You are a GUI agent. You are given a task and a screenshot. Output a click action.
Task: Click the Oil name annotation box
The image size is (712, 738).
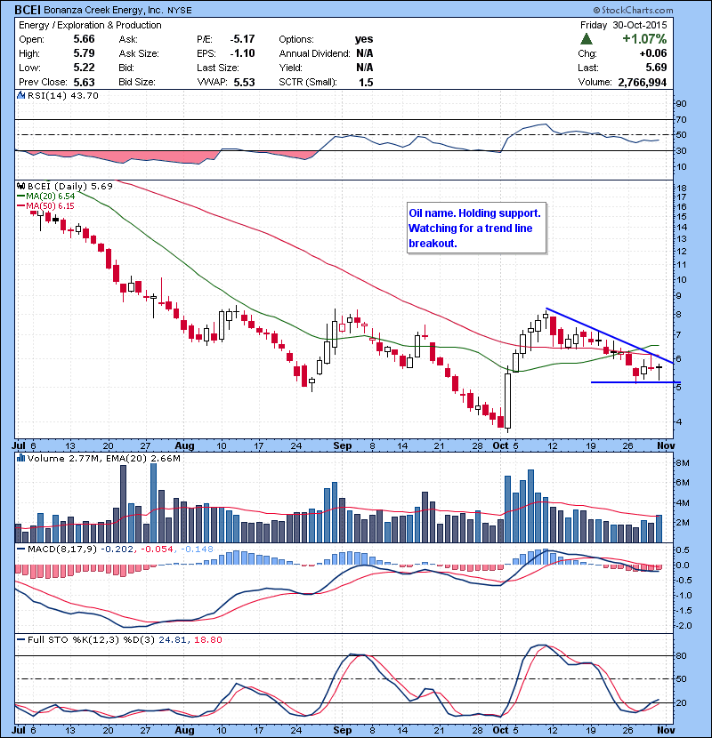point(476,228)
